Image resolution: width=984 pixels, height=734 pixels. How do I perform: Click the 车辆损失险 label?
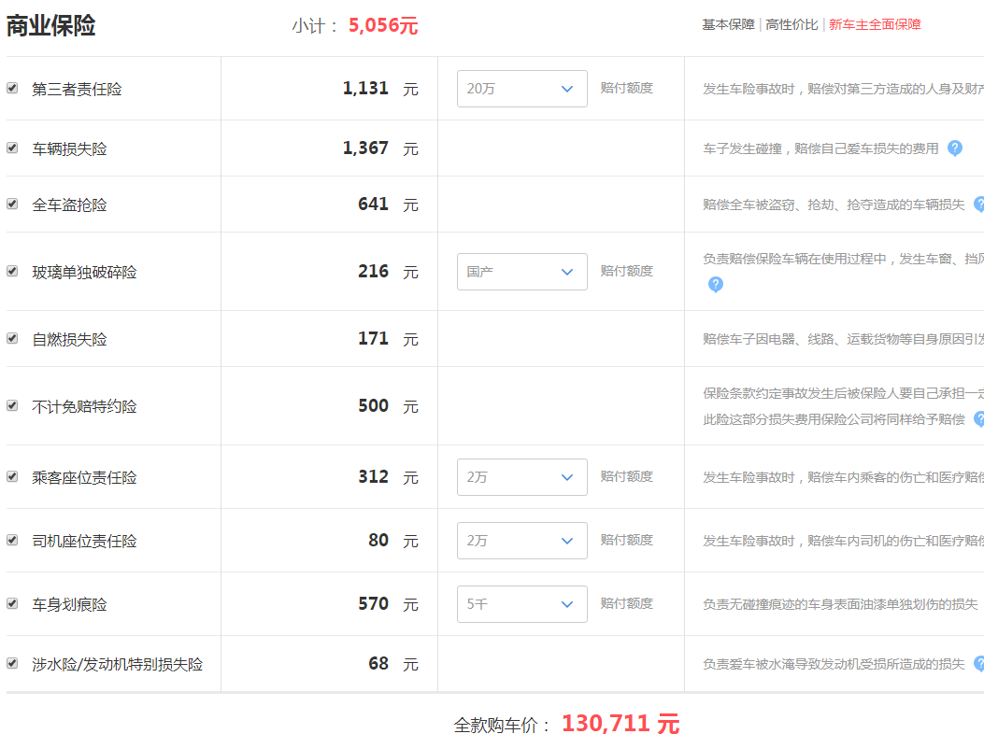(69, 148)
